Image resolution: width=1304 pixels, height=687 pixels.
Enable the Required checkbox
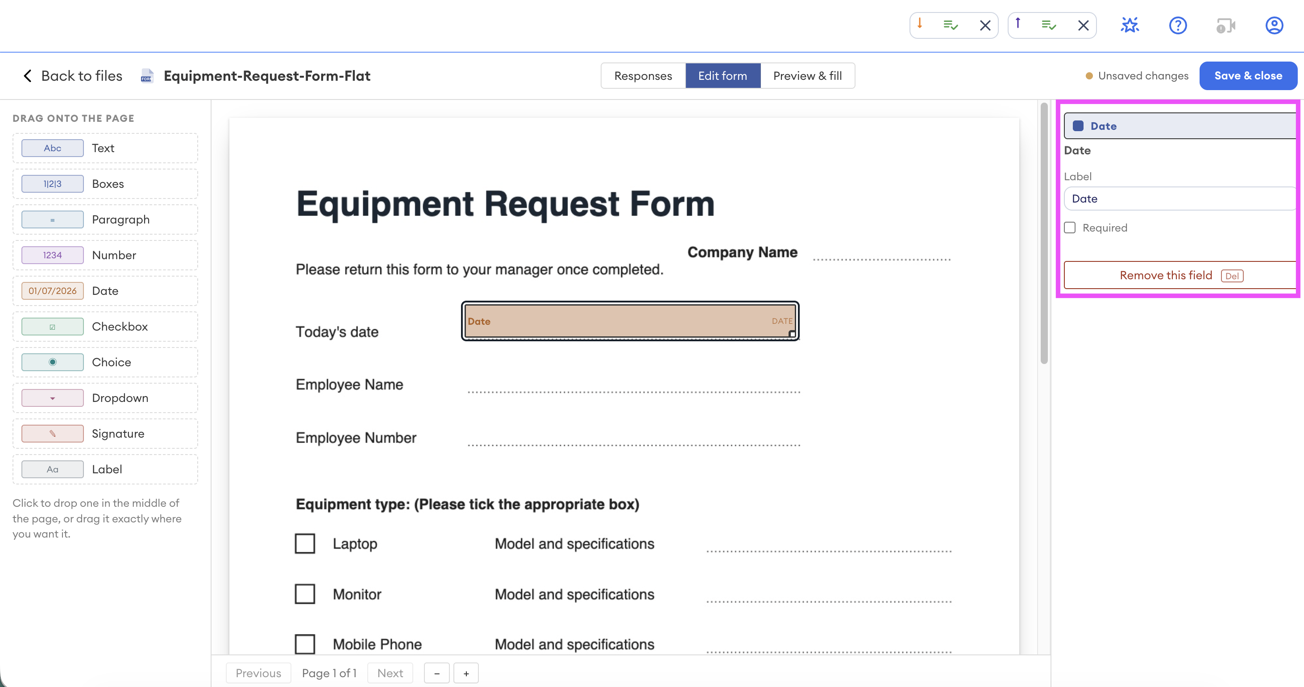(1070, 228)
